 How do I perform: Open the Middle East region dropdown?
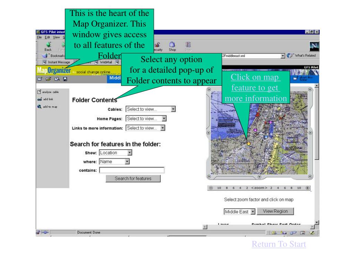tap(239, 212)
